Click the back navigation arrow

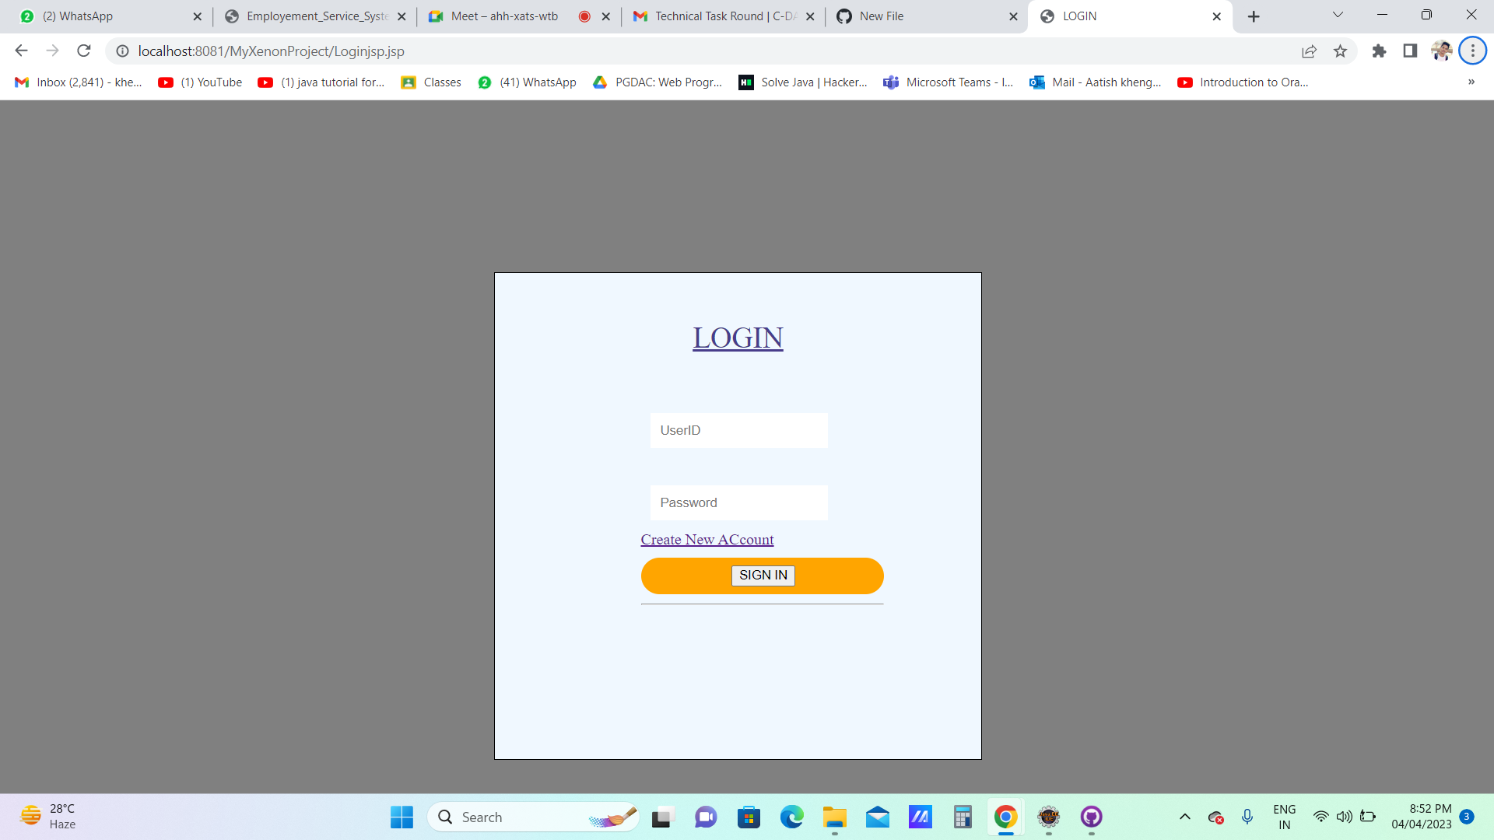(21, 51)
